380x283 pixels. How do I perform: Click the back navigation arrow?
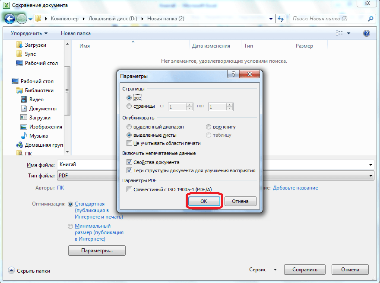[x=9, y=19]
